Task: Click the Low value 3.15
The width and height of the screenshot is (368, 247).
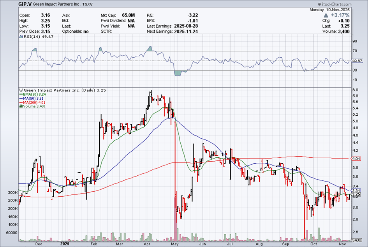Action: (46, 26)
